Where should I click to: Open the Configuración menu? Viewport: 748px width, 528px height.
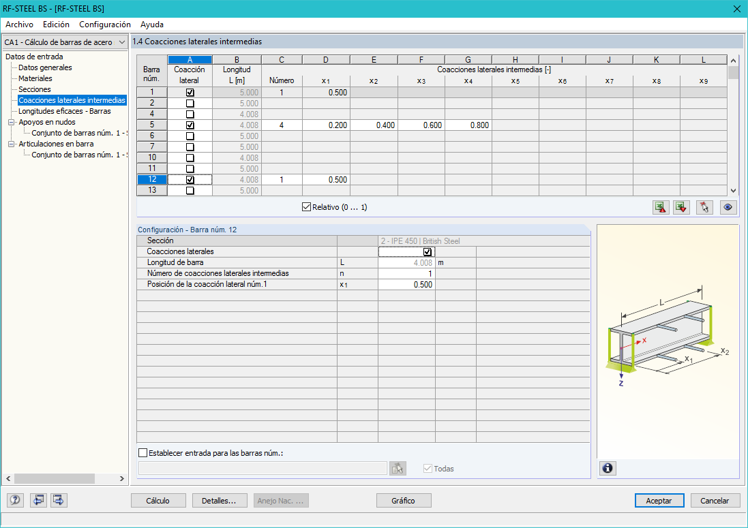[x=105, y=25]
